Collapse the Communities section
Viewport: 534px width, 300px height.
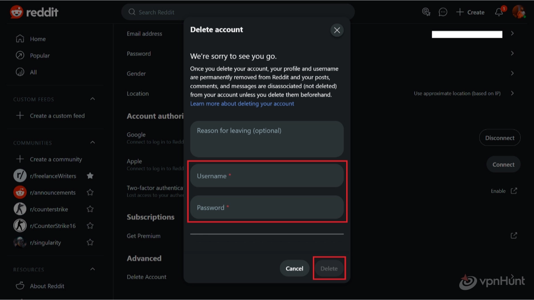93,142
